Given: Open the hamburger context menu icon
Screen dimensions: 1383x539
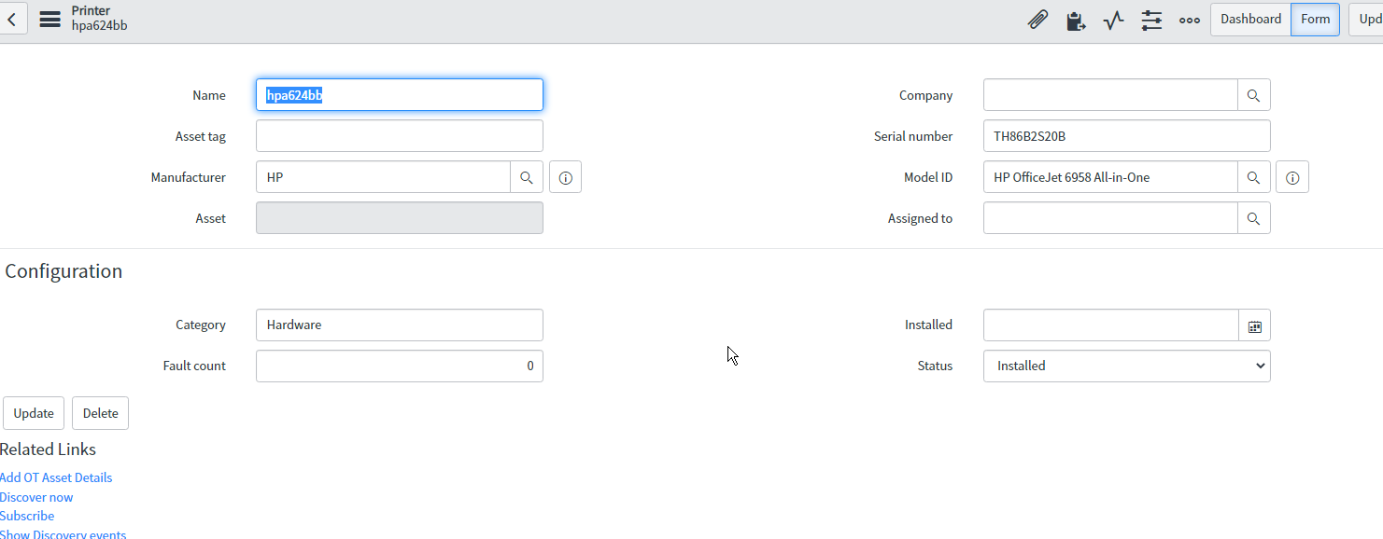Looking at the screenshot, I should pos(50,19).
